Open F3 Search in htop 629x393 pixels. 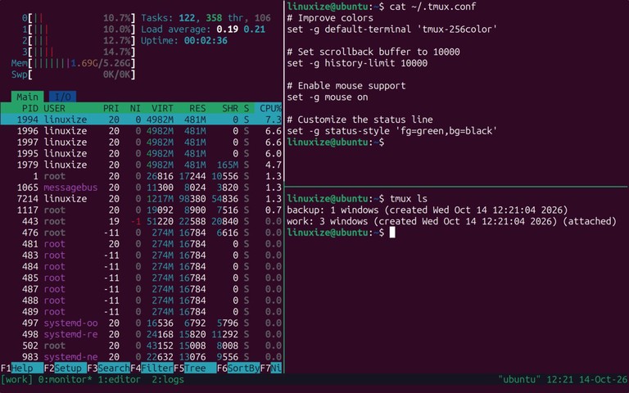(x=108, y=368)
